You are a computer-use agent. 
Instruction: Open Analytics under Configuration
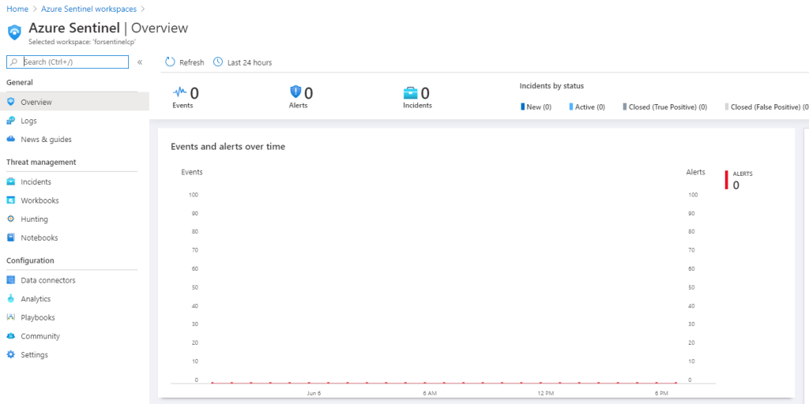pos(74,299)
